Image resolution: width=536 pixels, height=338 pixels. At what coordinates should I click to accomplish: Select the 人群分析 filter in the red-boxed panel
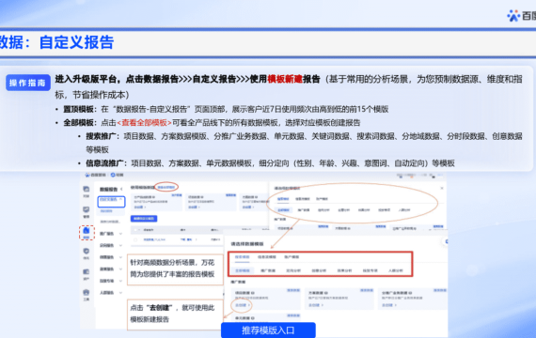(396, 270)
